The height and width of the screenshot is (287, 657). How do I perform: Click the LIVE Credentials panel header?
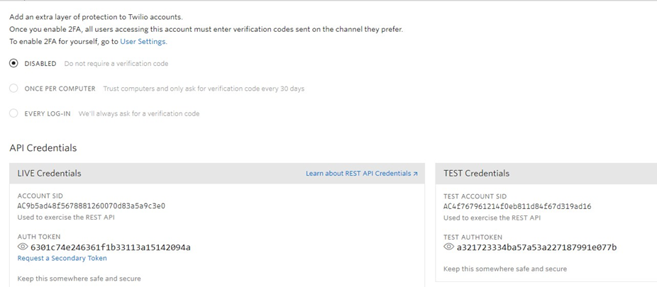tap(49, 173)
